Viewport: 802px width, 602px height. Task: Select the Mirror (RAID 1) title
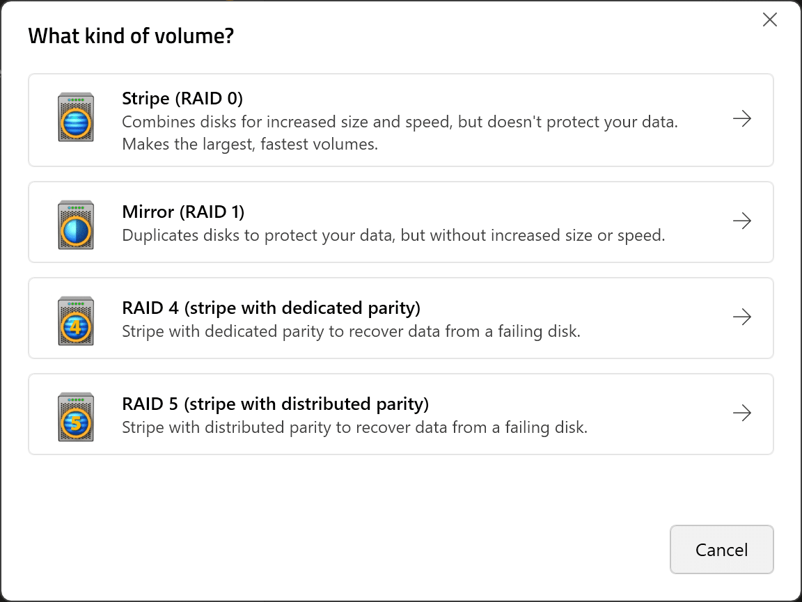(183, 212)
